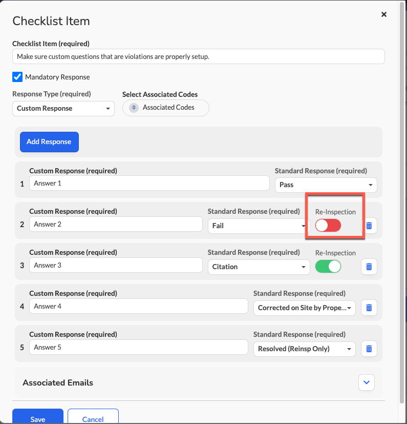The height and width of the screenshot is (424, 407).
Task: Save the checklist item
Action: (38, 416)
